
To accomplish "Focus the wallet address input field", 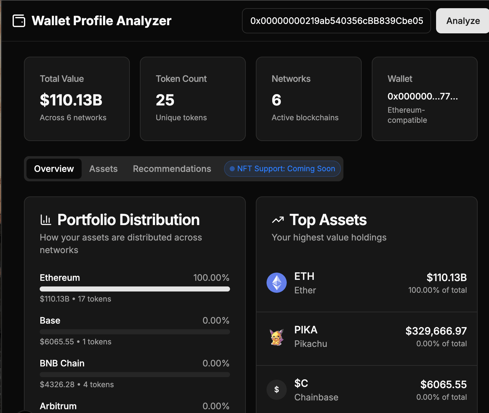I will [x=336, y=21].
